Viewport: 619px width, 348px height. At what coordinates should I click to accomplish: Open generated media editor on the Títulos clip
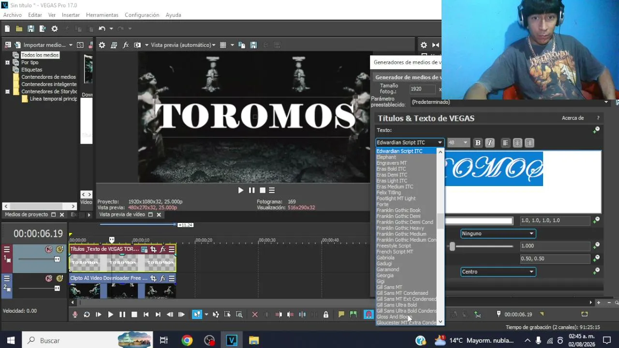click(144, 249)
